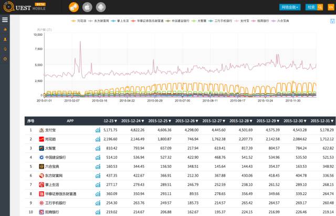The height and width of the screenshot is (216, 336).
Task: Click the droplet icon in left sidebar
Action: (5, 49)
